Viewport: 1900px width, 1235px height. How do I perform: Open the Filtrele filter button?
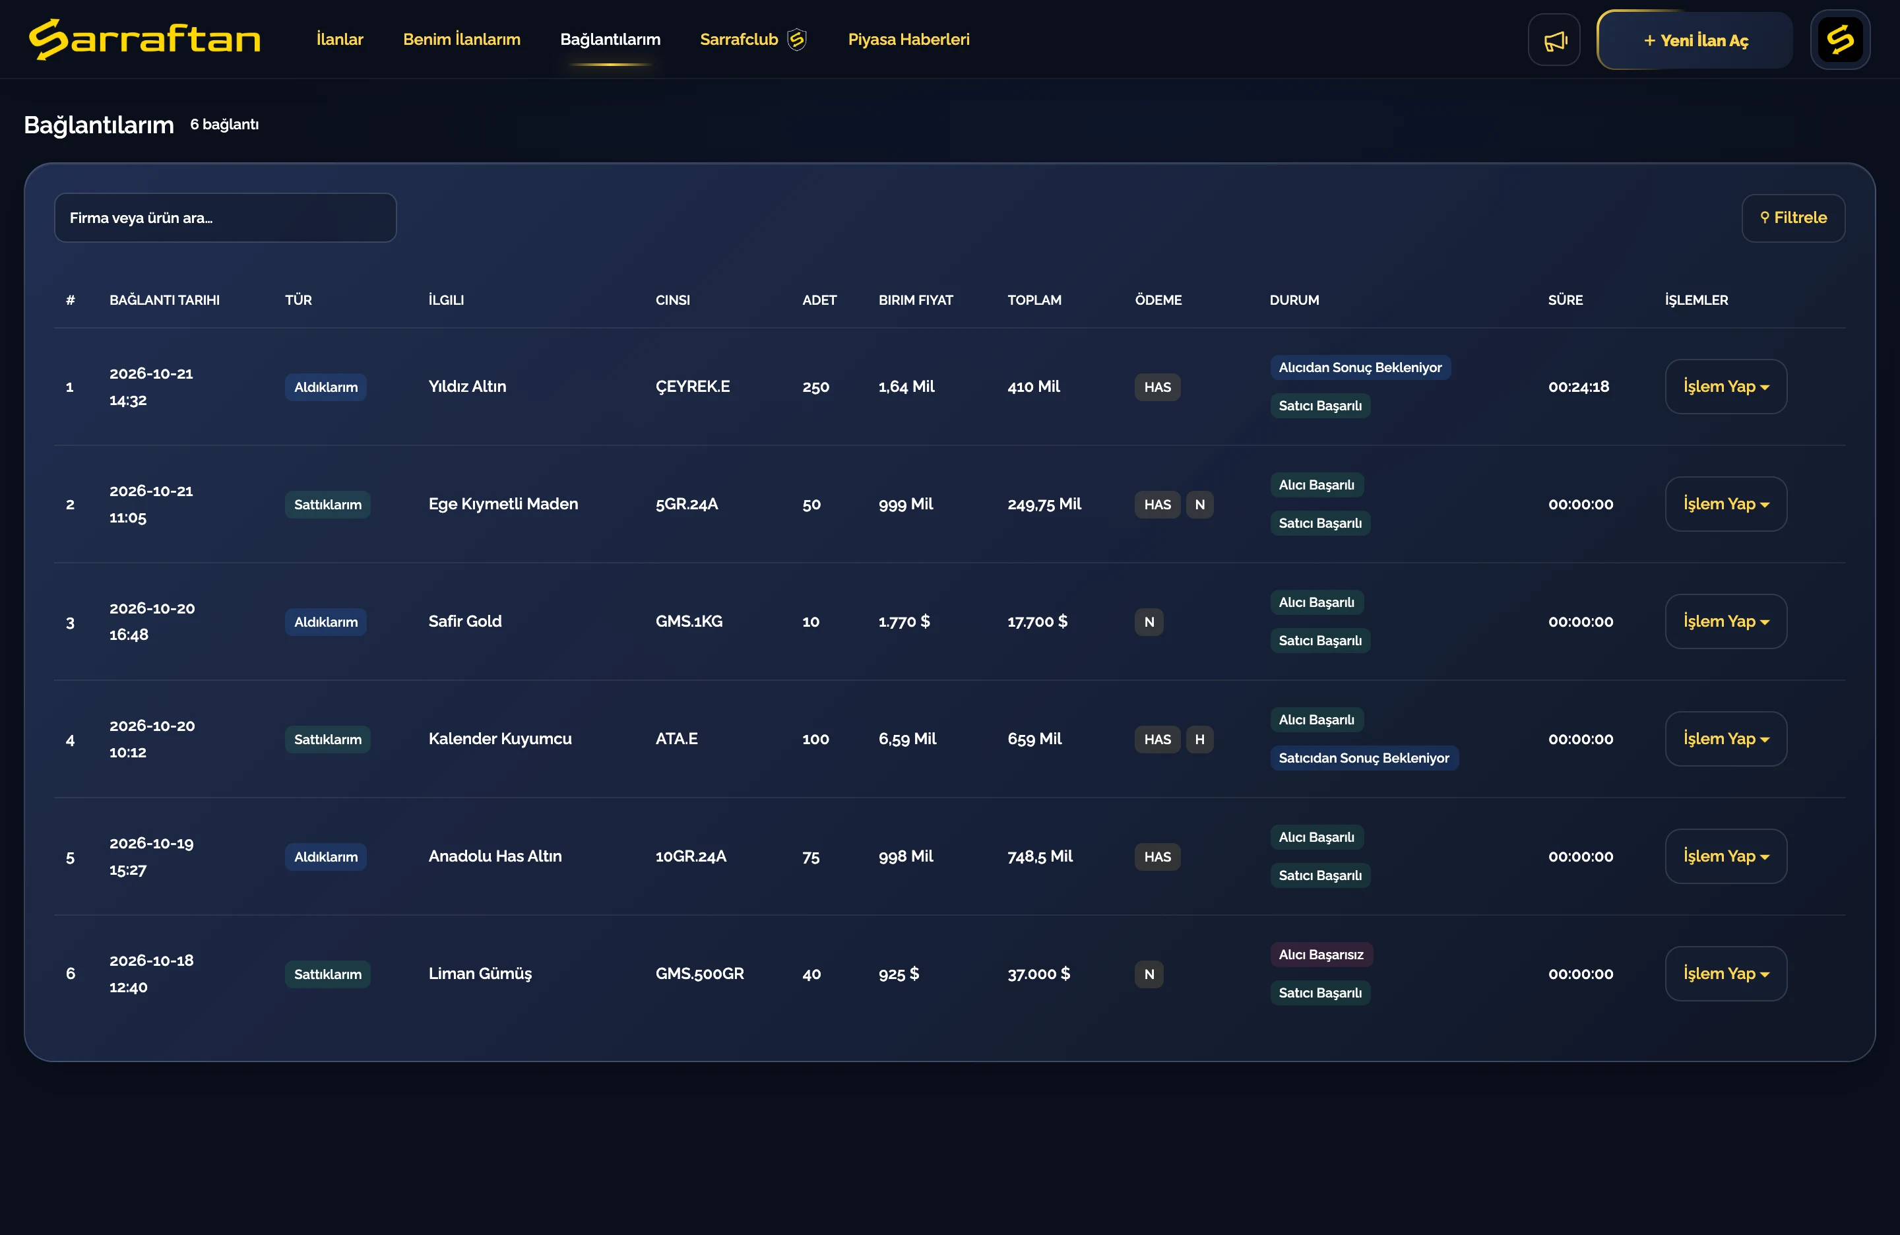1793,217
